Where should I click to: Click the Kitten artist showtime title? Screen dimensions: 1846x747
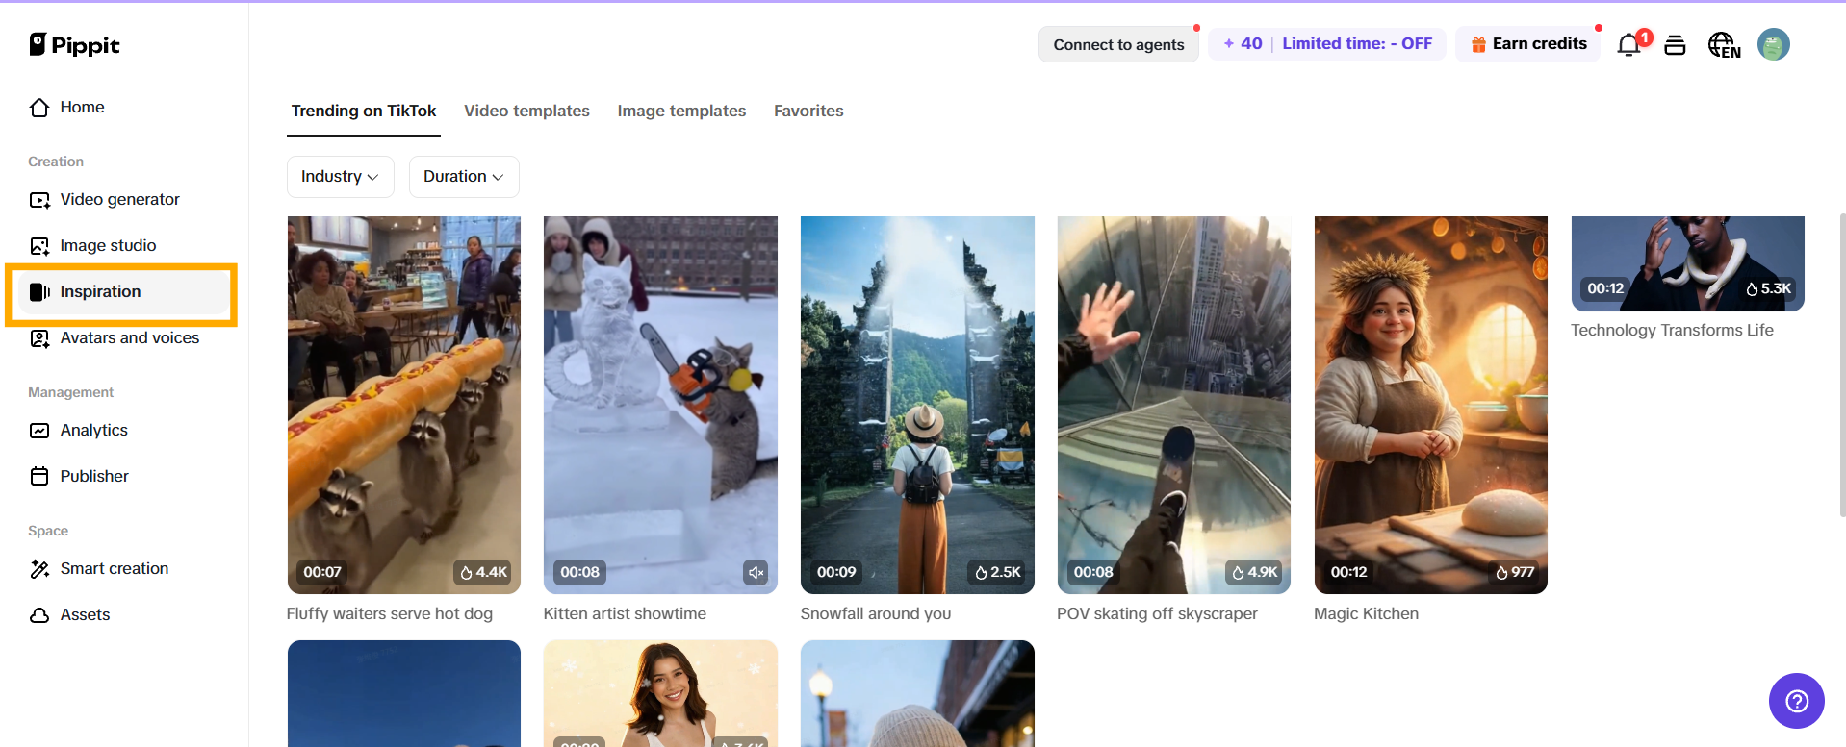pyautogui.click(x=625, y=613)
